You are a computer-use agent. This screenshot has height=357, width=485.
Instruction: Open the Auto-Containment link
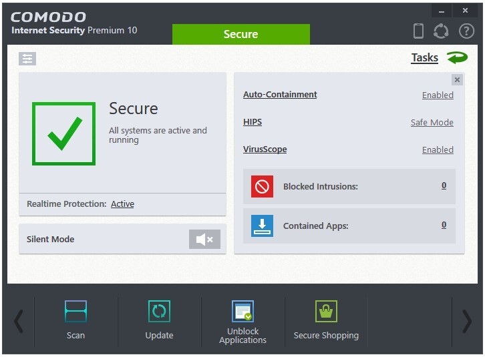[x=280, y=94]
